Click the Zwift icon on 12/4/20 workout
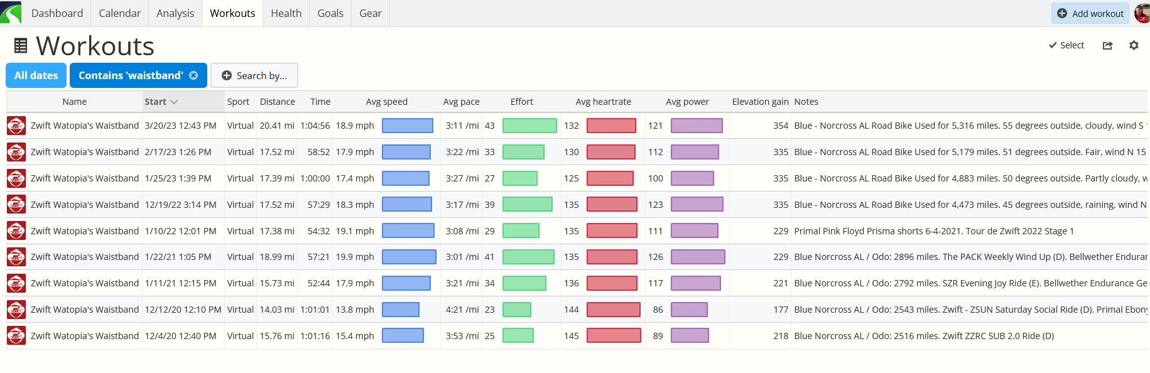Screen dimensions: 1150x373 pos(16,336)
